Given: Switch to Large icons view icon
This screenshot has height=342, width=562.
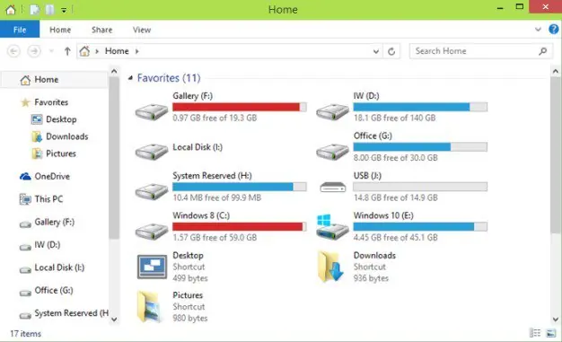Looking at the screenshot, I should [551, 333].
